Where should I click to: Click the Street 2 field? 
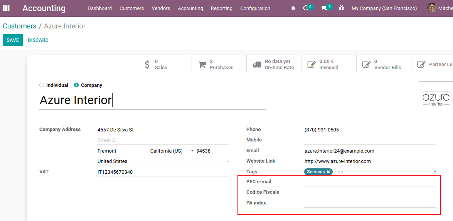(163, 140)
